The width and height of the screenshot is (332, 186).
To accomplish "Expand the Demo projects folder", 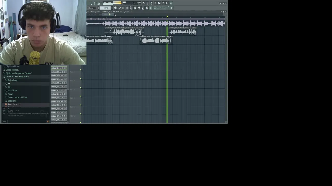I will [x=12, y=70].
